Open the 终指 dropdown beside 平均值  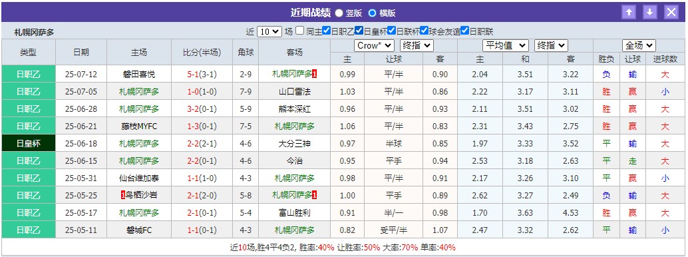[551, 45]
